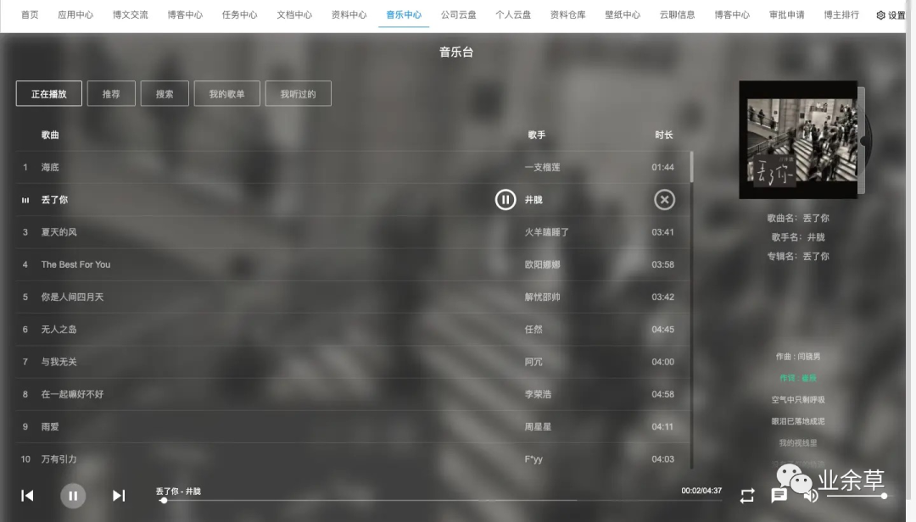Open the 我听过的 tab
This screenshot has height=522, width=916.
(x=298, y=93)
